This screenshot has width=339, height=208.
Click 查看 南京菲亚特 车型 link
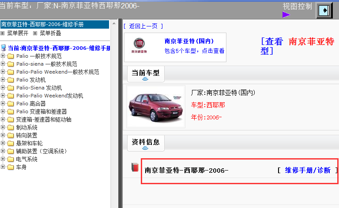click(x=298, y=46)
